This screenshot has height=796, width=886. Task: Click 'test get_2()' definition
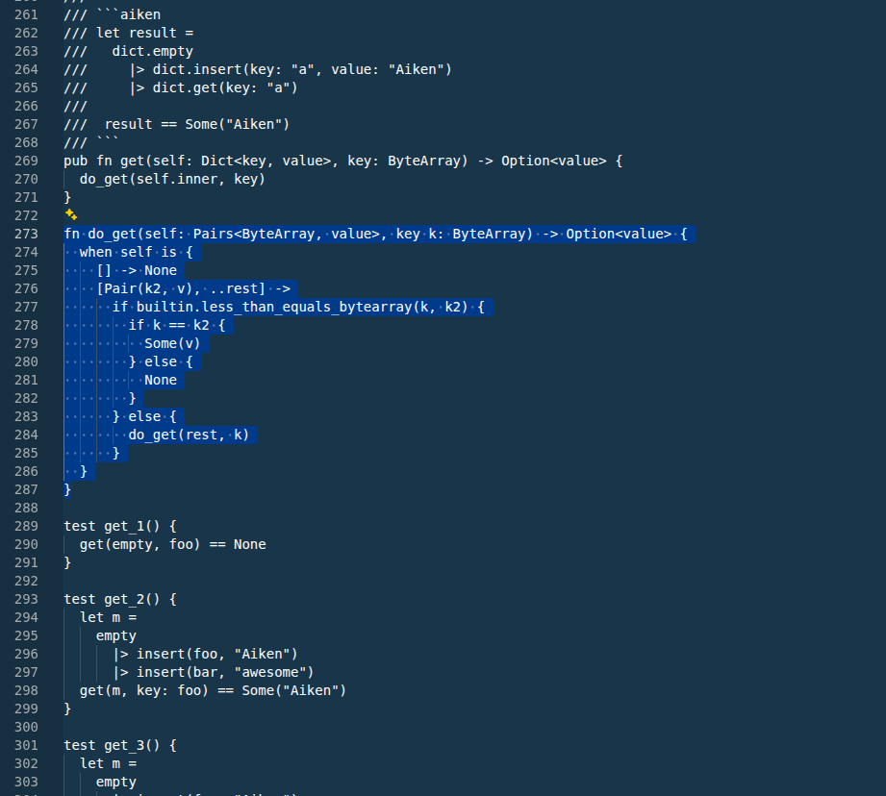coord(112,599)
